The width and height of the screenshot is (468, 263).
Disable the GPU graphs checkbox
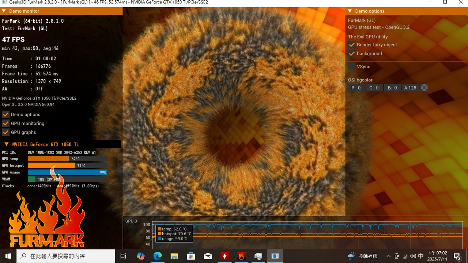pos(5,132)
